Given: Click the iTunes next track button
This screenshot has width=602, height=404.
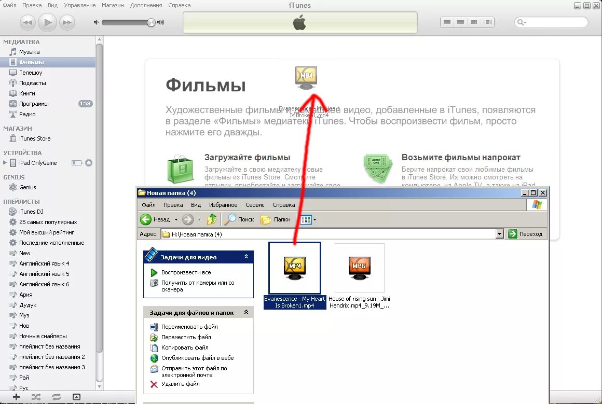Looking at the screenshot, I should pyautogui.click(x=67, y=23).
